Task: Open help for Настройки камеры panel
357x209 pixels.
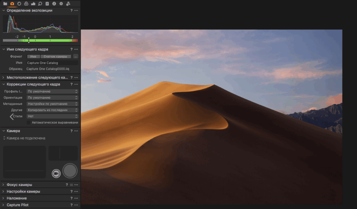Action: click(x=71, y=192)
